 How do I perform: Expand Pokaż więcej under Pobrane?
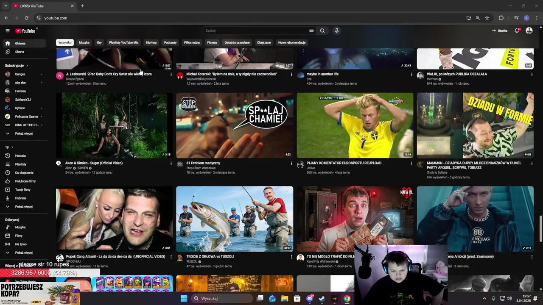pyautogui.click(x=24, y=207)
